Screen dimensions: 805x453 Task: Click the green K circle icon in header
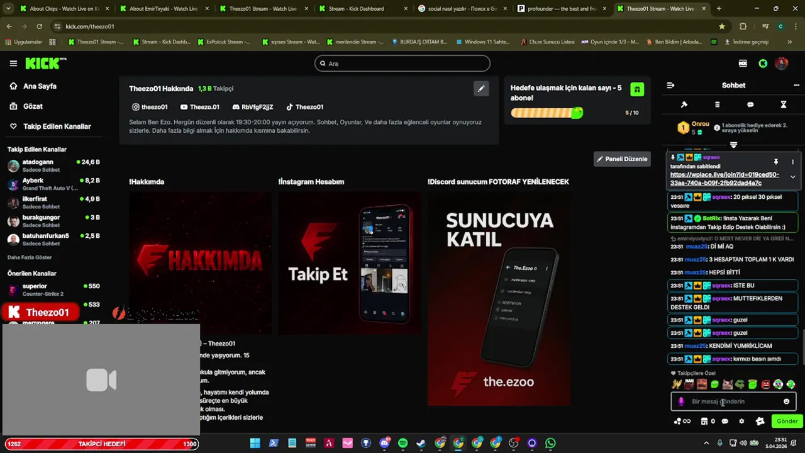(x=763, y=64)
